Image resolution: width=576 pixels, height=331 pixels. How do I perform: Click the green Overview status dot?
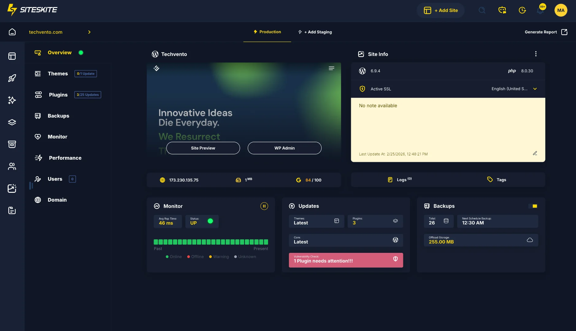click(81, 53)
